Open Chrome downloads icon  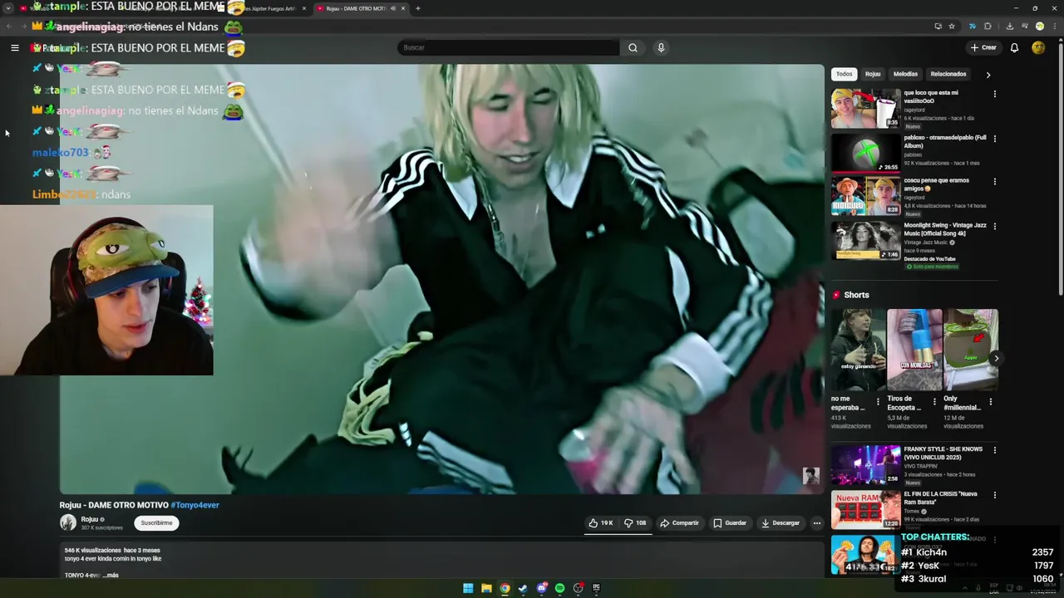coord(1010,26)
